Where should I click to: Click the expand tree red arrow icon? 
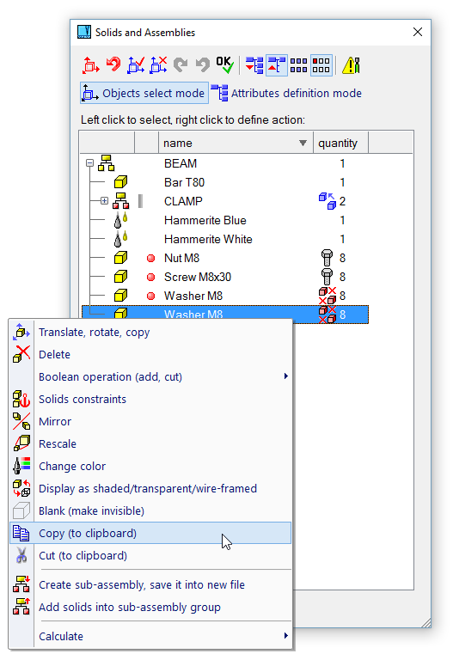tap(254, 65)
